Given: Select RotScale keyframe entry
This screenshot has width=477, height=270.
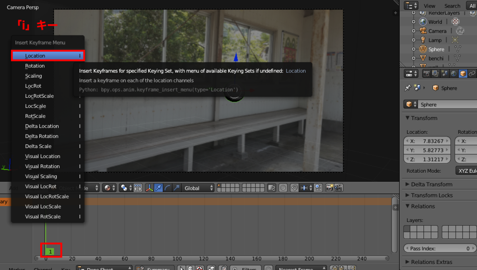Looking at the screenshot, I should (x=48, y=116).
